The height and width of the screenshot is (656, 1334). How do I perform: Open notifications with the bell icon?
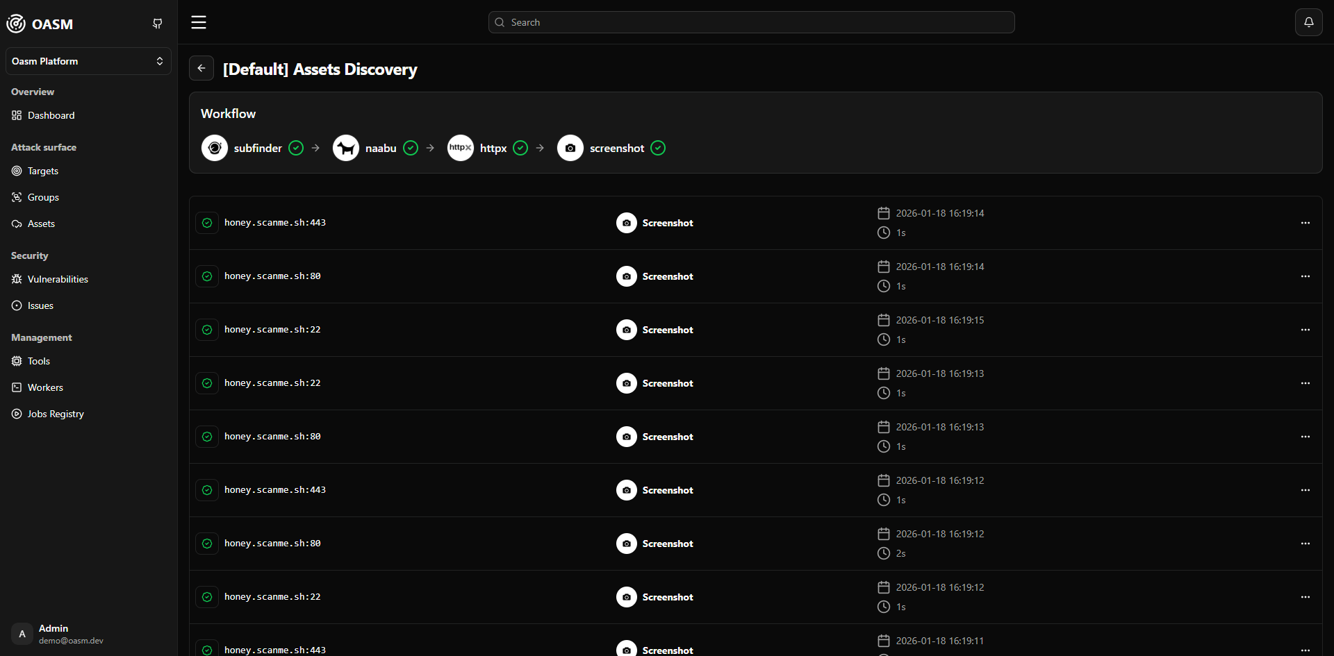coord(1308,22)
